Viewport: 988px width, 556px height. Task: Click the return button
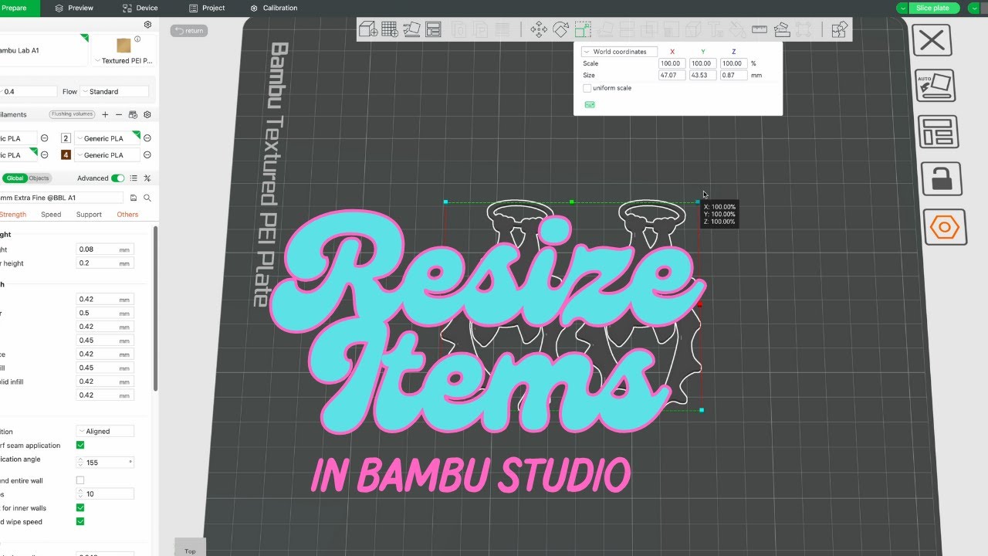pyautogui.click(x=189, y=31)
